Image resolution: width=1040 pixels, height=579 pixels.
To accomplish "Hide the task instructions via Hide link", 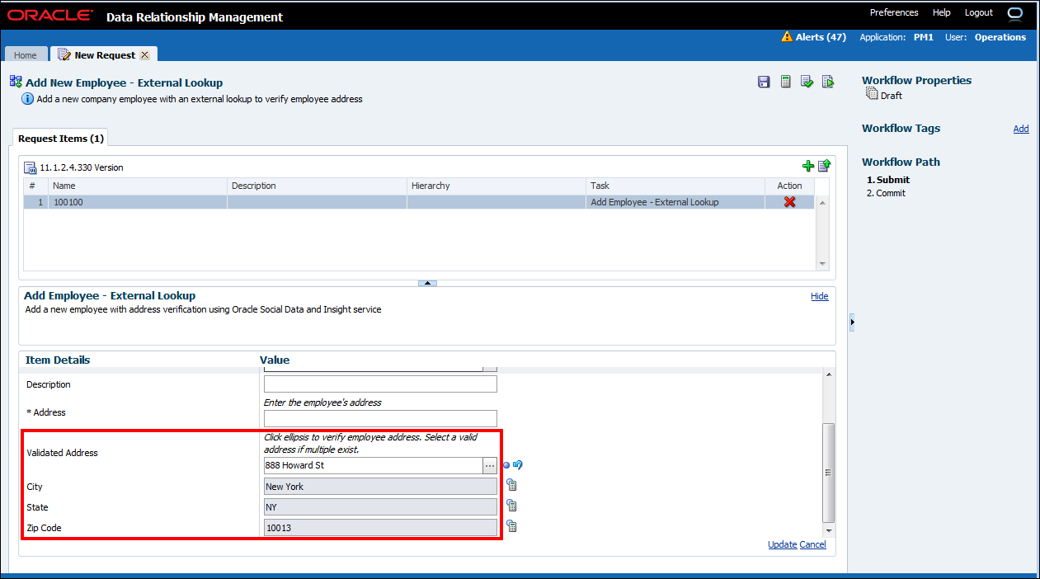I will (819, 296).
